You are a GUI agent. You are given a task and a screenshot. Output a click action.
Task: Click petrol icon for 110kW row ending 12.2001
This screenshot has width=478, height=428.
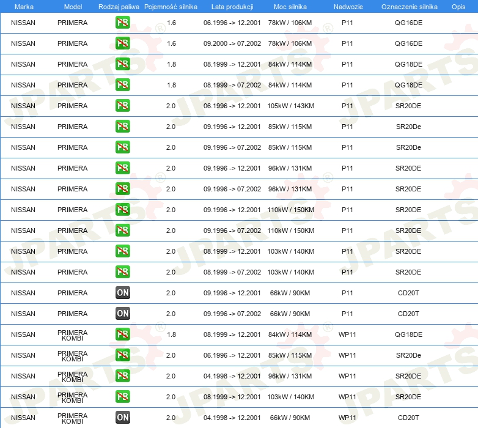pyautogui.click(x=122, y=210)
